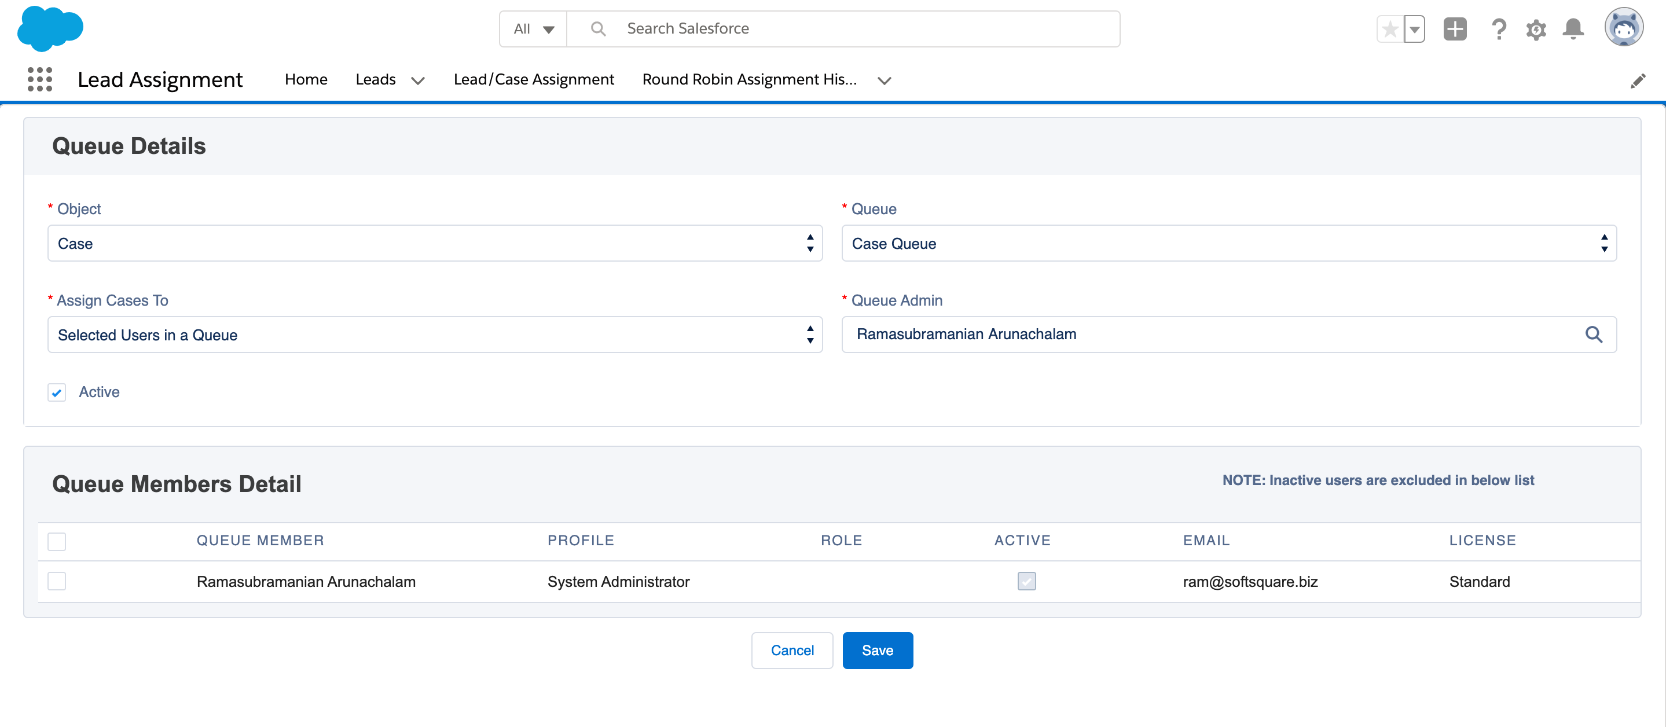The image size is (1666, 727).
Task: Click the Save button
Action: click(x=878, y=650)
